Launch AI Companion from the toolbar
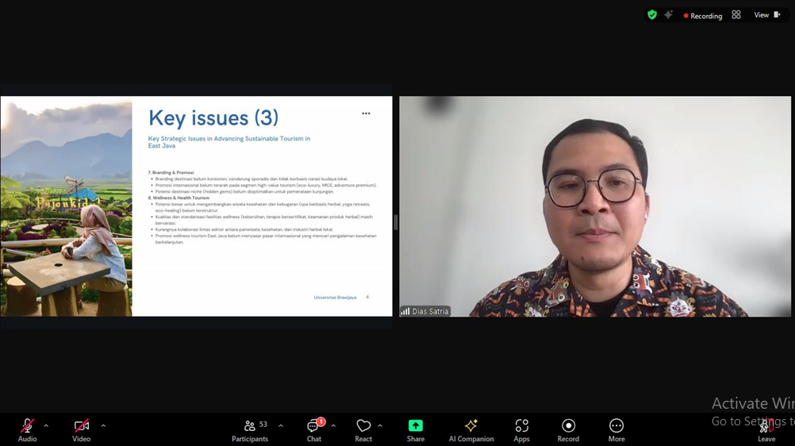 click(471, 429)
